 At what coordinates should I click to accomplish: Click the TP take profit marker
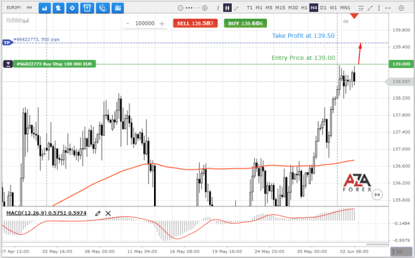point(7,43)
